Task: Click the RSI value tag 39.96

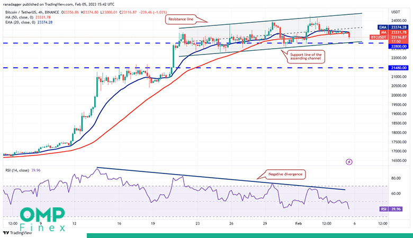Action: pyautogui.click(x=391, y=209)
